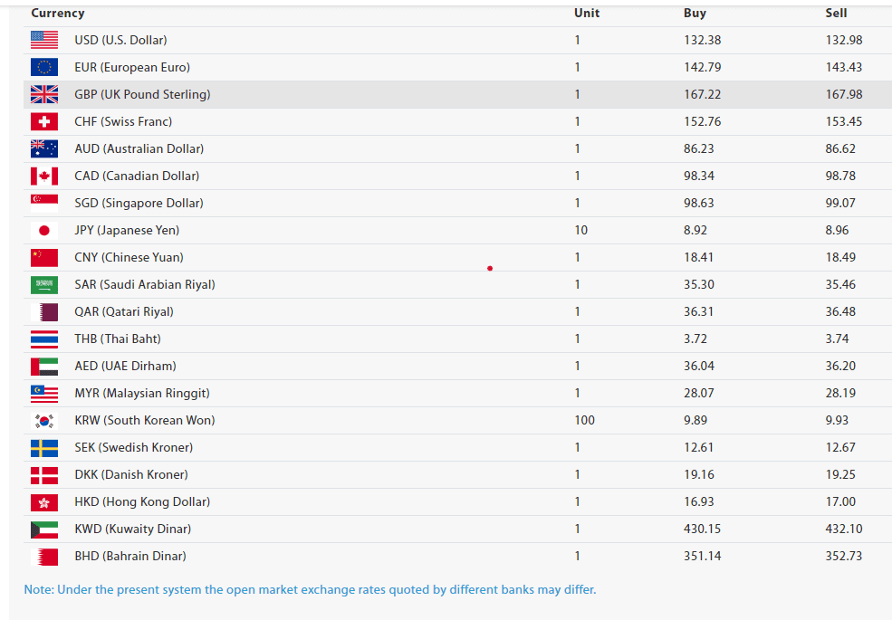This screenshot has width=892, height=620.
Task: Click the Currency column header
Action: click(57, 14)
